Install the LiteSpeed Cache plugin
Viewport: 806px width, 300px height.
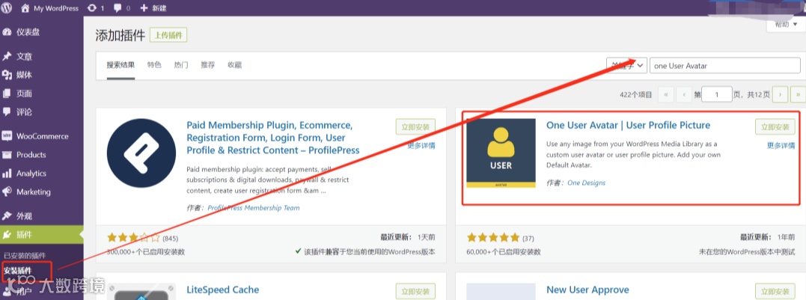click(415, 291)
